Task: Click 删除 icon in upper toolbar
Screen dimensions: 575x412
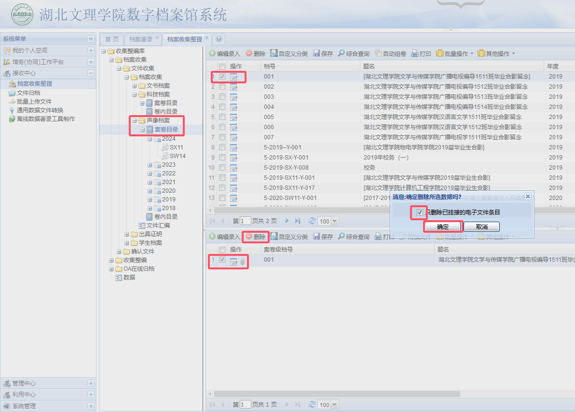Action: (x=249, y=53)
